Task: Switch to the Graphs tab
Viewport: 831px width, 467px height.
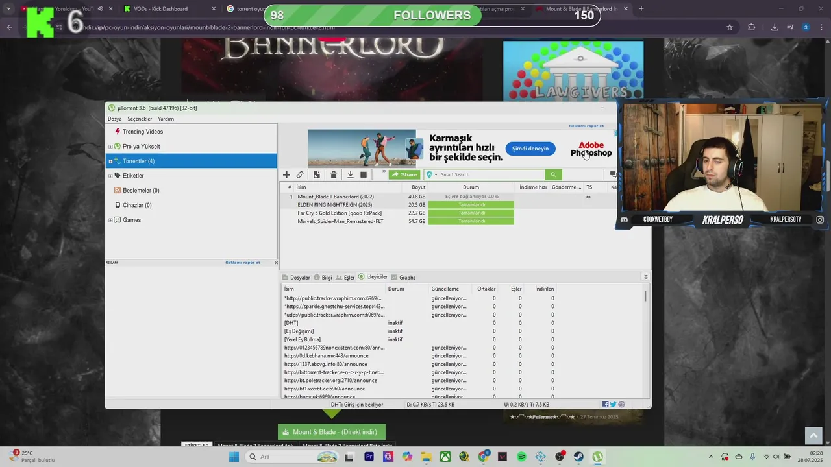Action: [x=403, y=278]
